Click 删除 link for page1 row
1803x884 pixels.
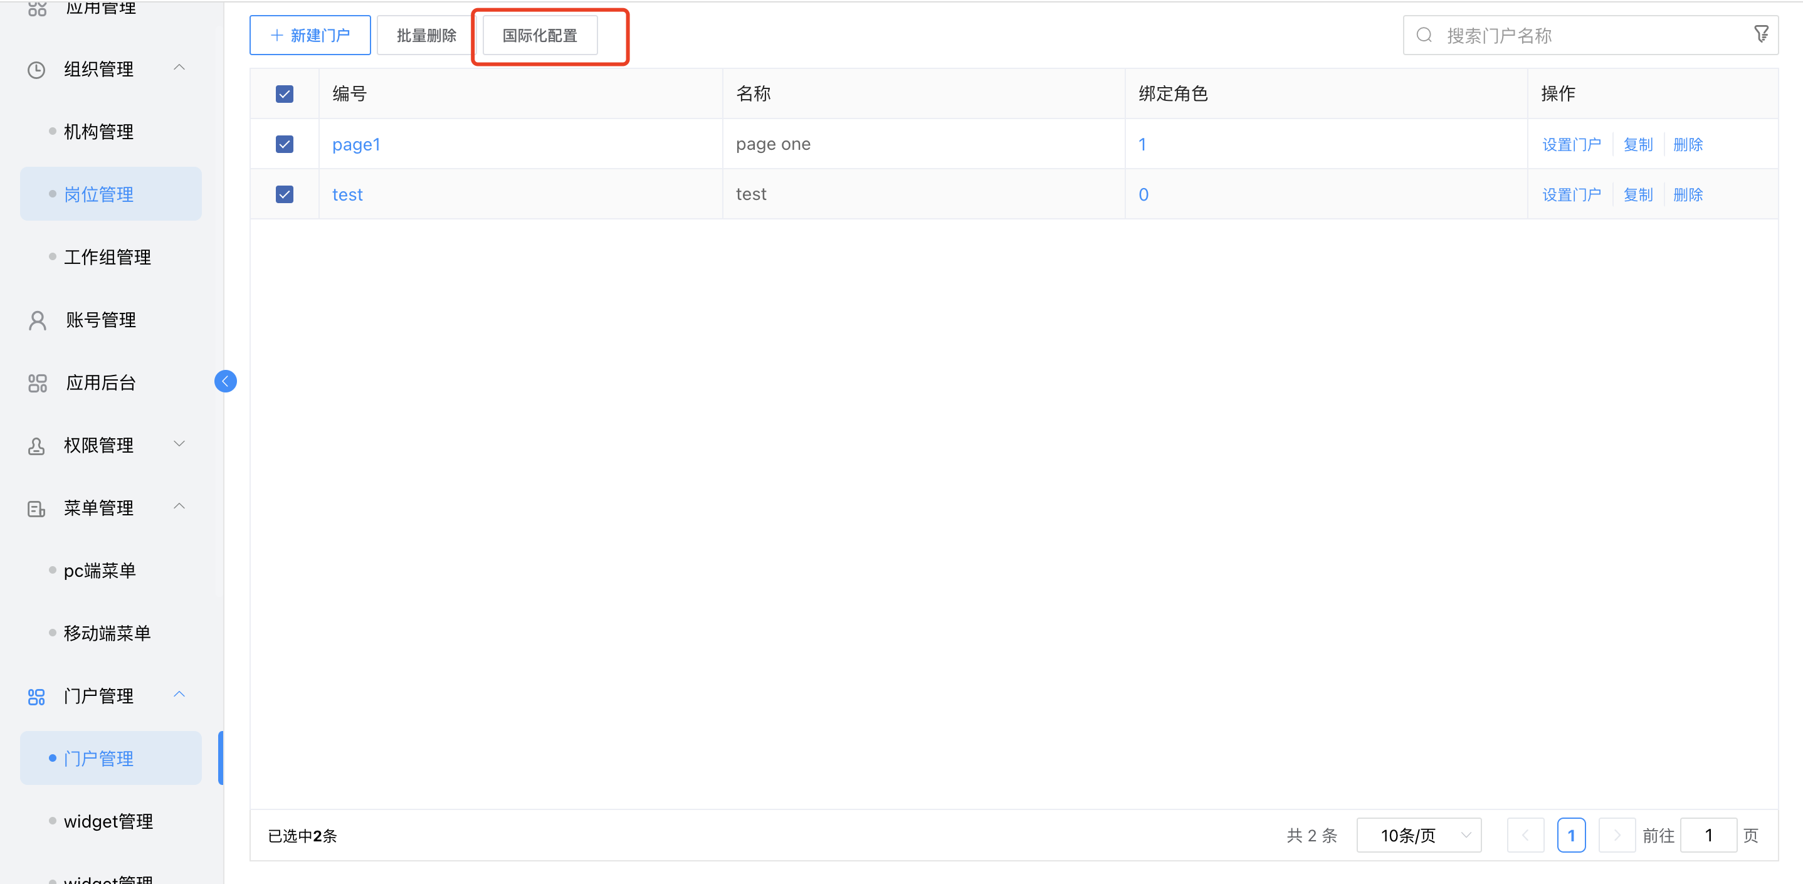point(1688,145)
